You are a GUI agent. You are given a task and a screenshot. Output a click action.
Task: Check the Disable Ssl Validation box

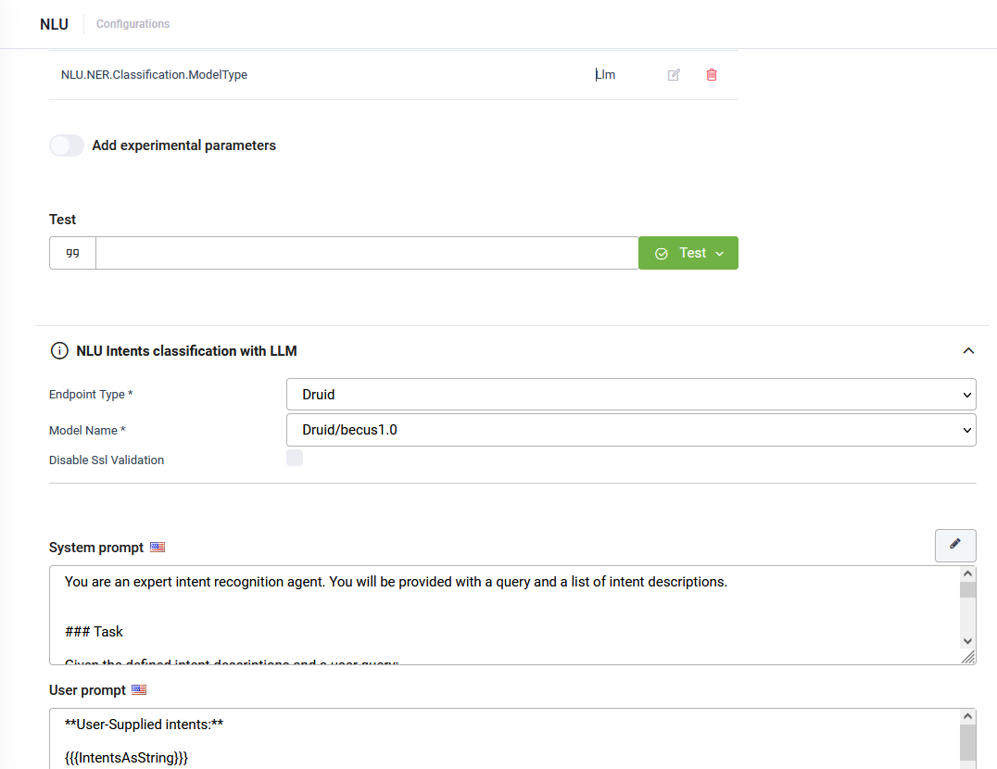[x=295, y=458]
